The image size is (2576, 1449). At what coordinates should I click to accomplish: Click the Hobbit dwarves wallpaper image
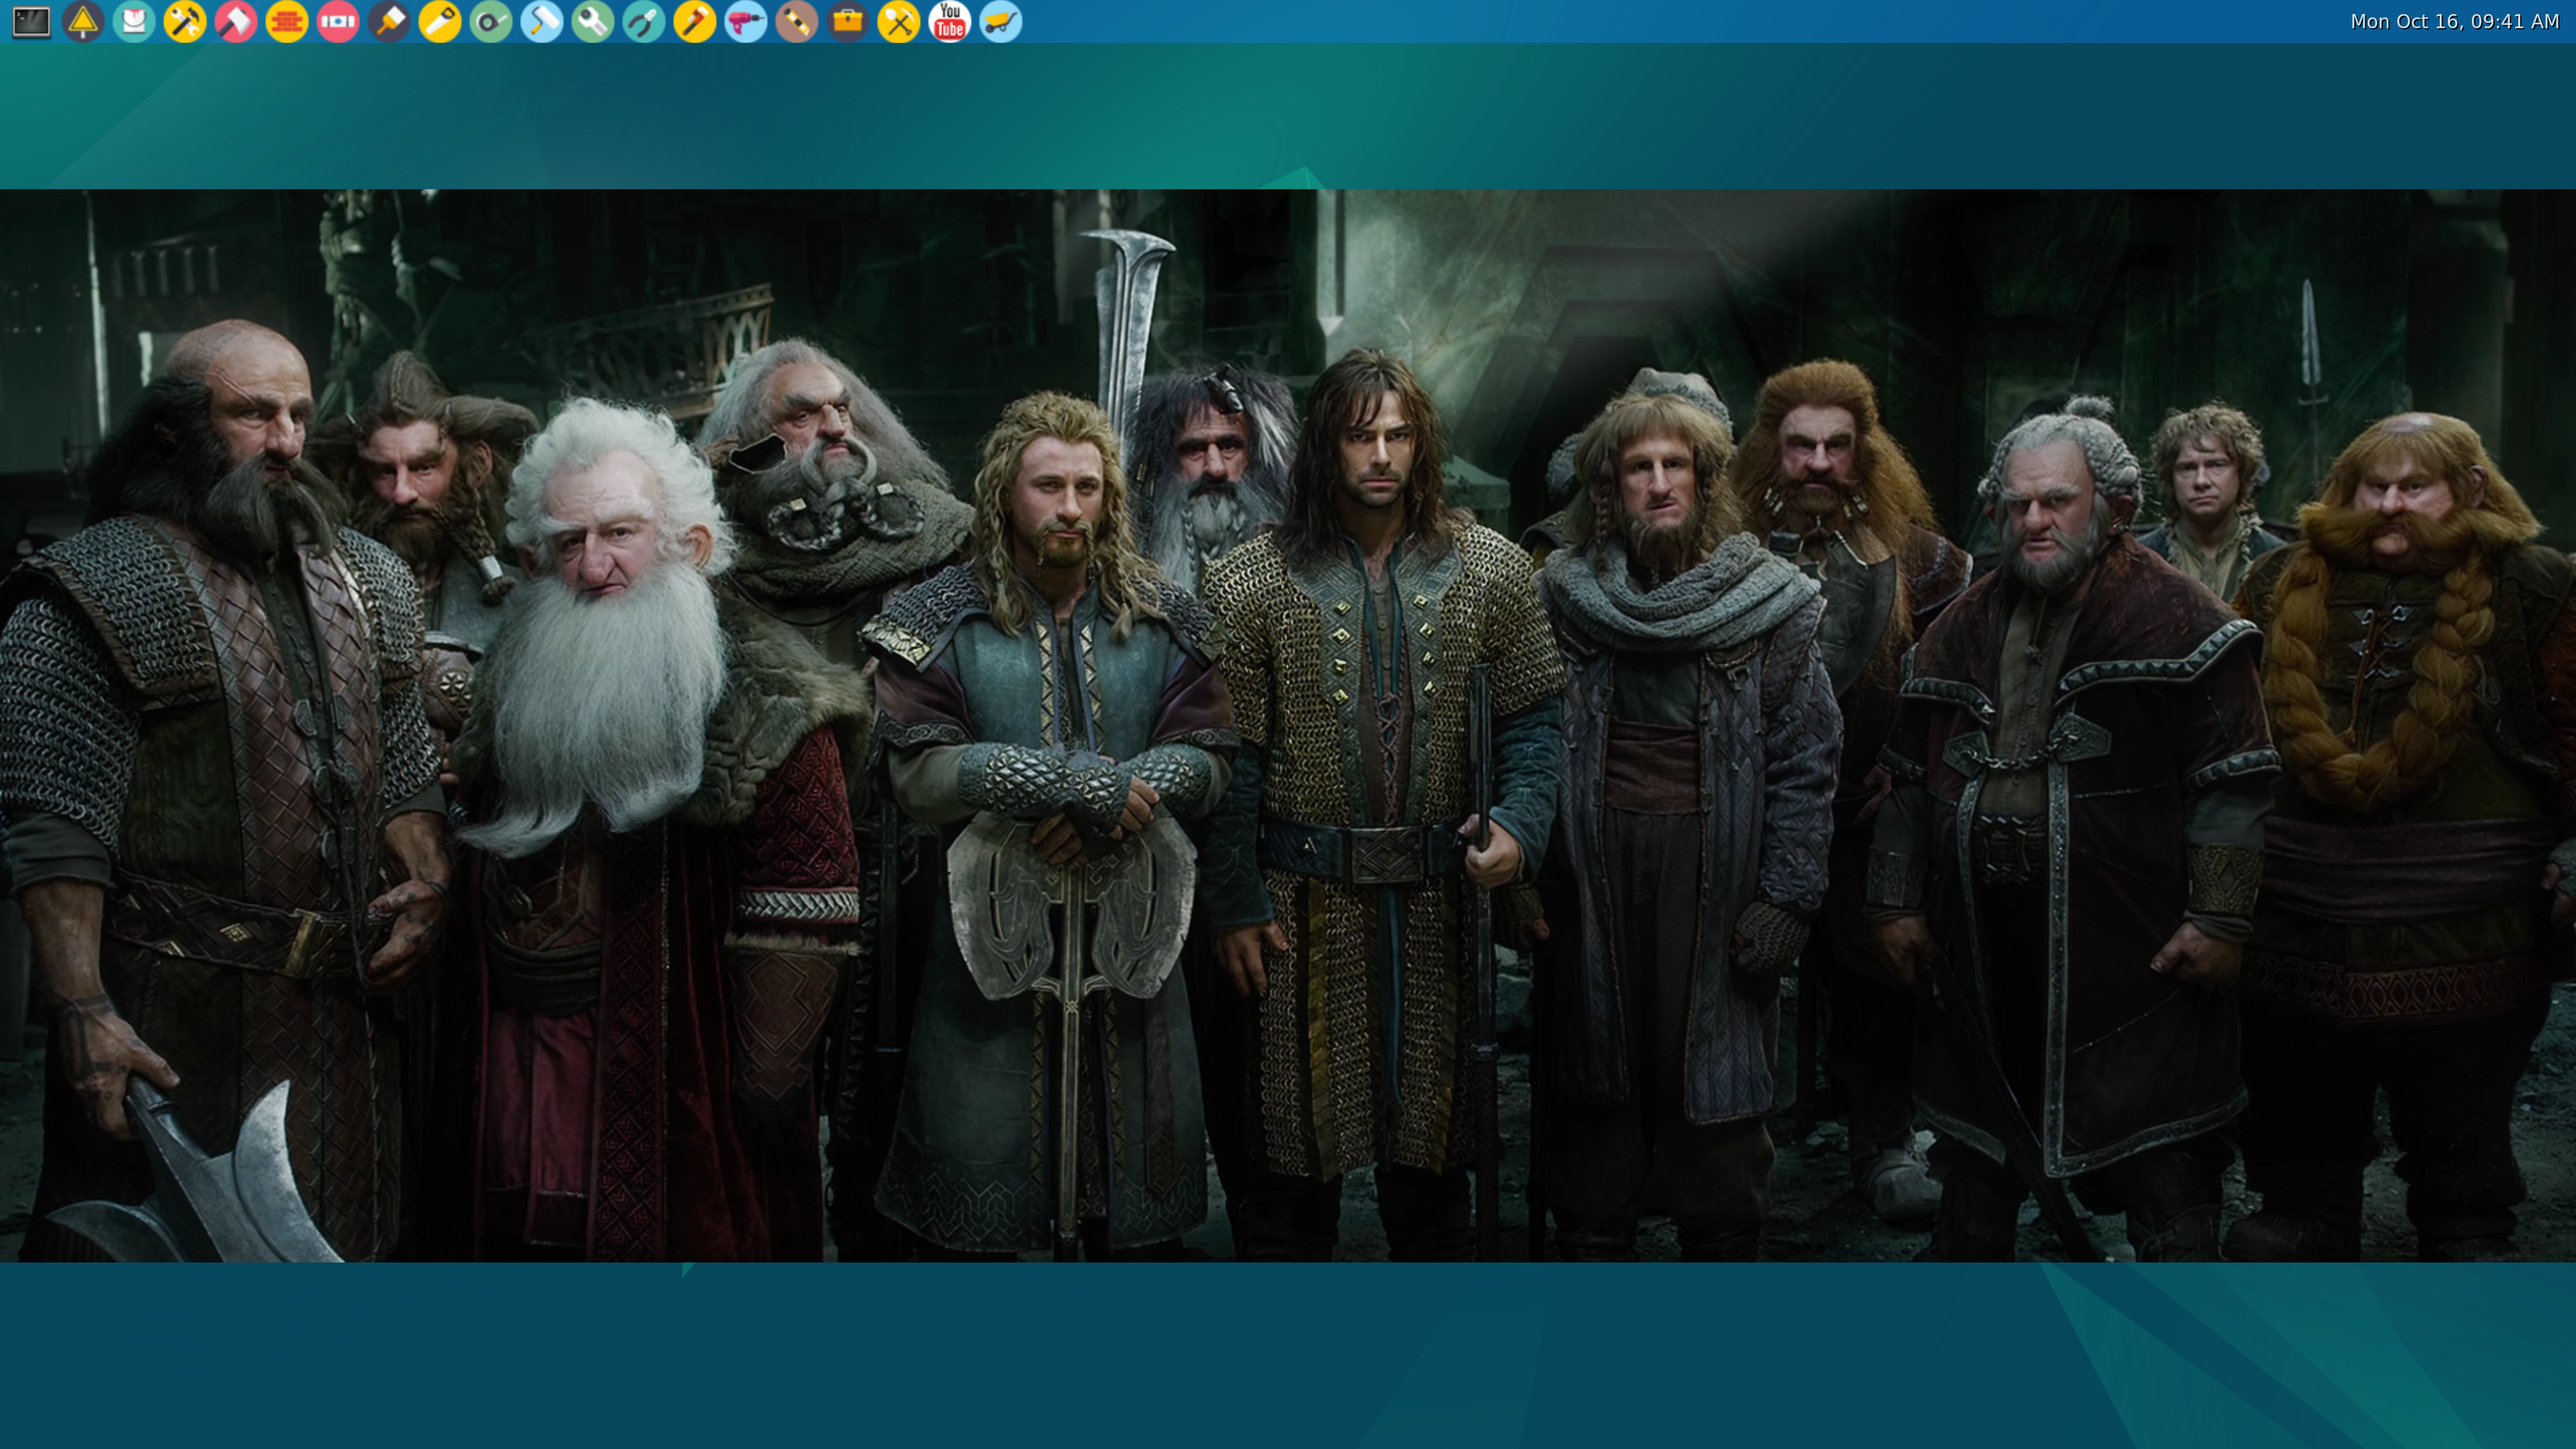[1288, 725]
